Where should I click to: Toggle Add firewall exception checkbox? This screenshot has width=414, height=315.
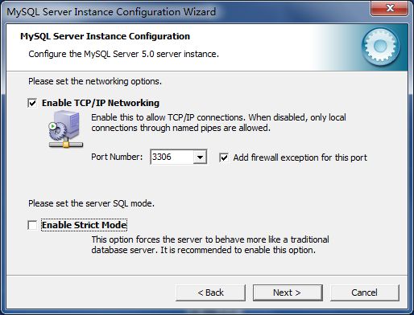pyautogui.click(x=224, y=157)
